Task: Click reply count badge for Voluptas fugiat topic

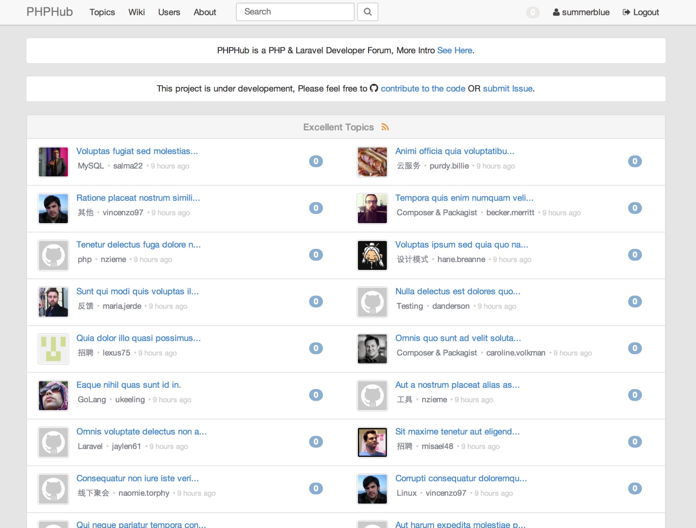Action: pyautogui.click(x=316, y=161)
